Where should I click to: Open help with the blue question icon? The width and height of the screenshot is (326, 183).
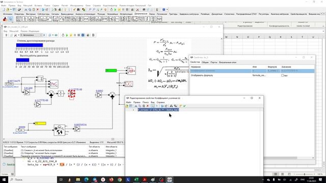[164, 10]
